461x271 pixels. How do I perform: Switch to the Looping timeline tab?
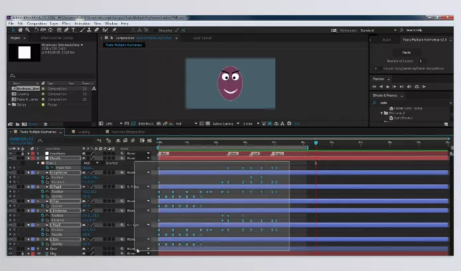[84, 132]
